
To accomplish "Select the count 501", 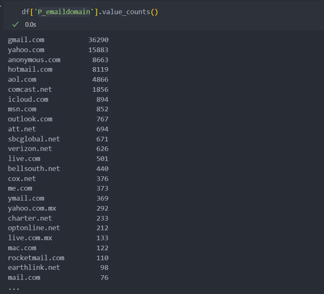I will coord(102,158).
